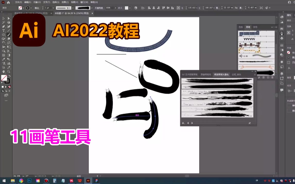Click the next brush library arrow button
This screenshot has height=184, width=295.
(192, 123)
